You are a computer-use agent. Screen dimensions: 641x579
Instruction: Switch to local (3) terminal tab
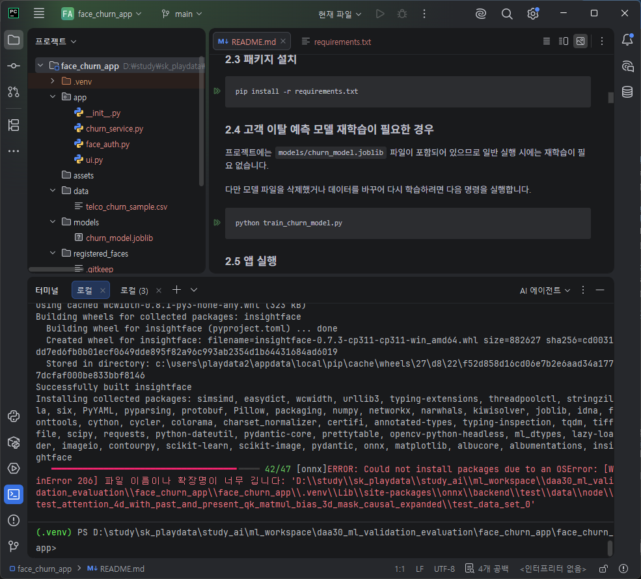pyautogui.click(x=134, y=290)
